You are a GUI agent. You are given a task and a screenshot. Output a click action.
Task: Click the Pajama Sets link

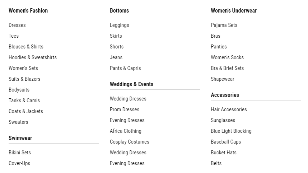tap(224, 25)
